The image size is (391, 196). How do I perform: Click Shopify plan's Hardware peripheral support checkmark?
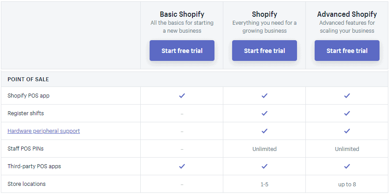click(264, 131)
